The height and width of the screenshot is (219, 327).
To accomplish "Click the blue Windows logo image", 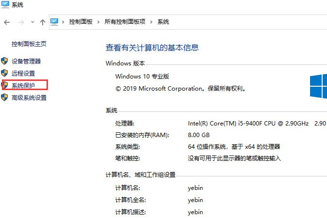I will (318, 86).
